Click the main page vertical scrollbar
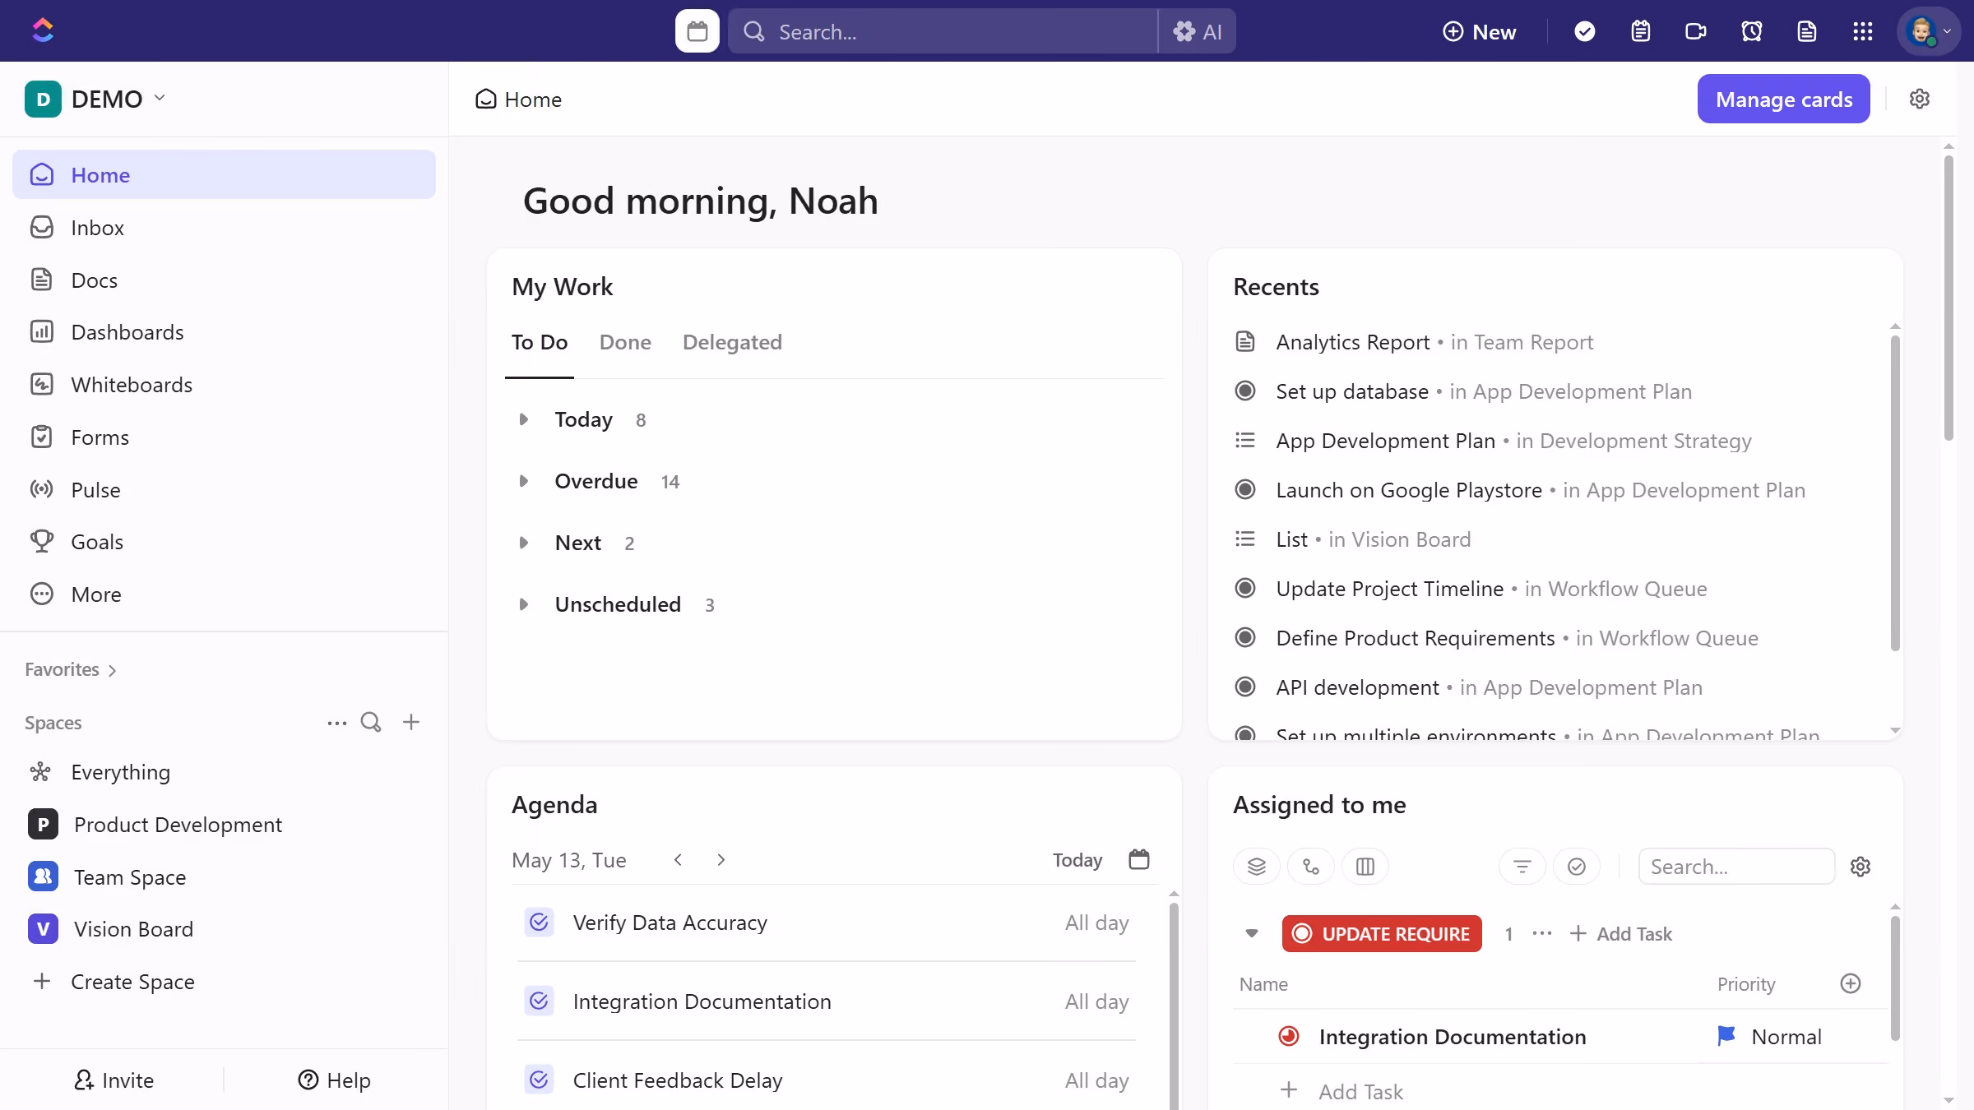This screenshot has width=1974, height=1110. pos(1948,298)
